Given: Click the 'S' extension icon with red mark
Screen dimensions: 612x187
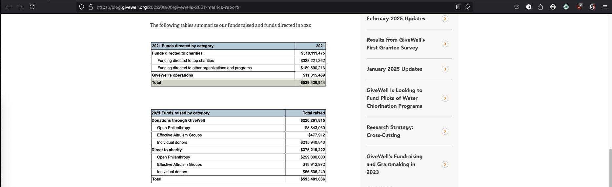Looking at the screenshot, I should click(592, 7).
